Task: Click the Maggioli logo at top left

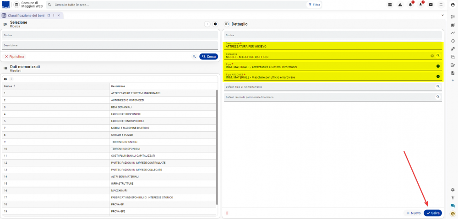Action: point(6,5)
